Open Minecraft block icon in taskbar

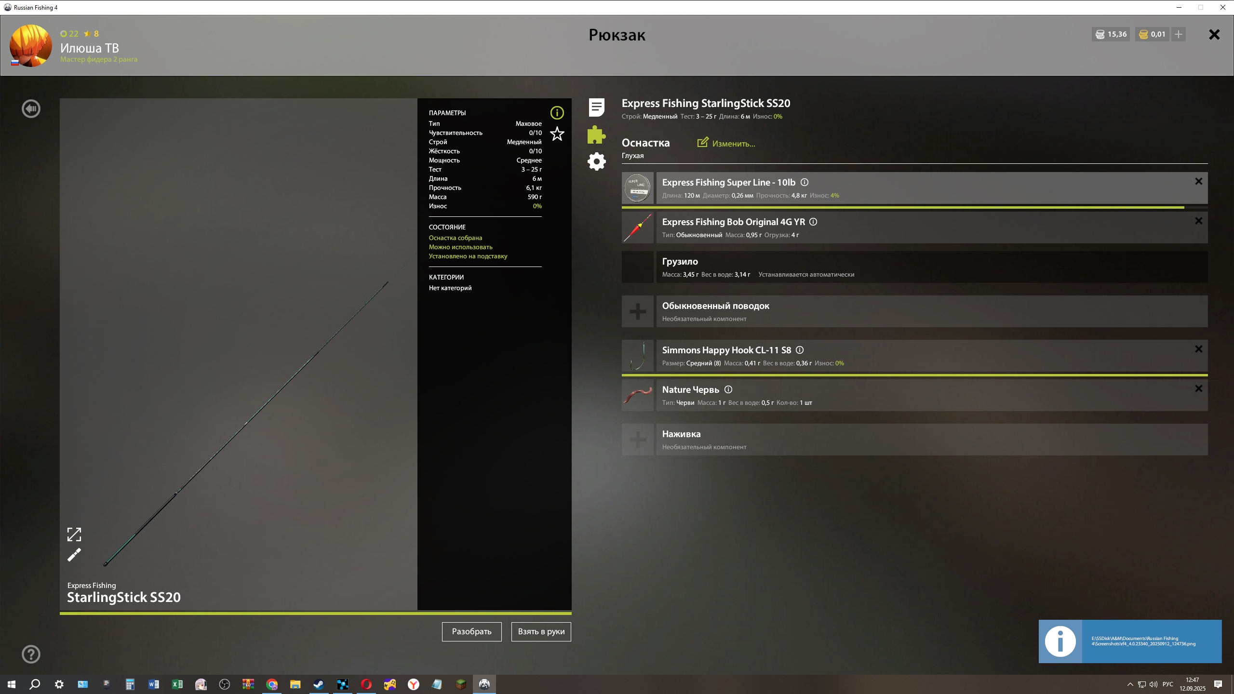[x=461, y=684]
